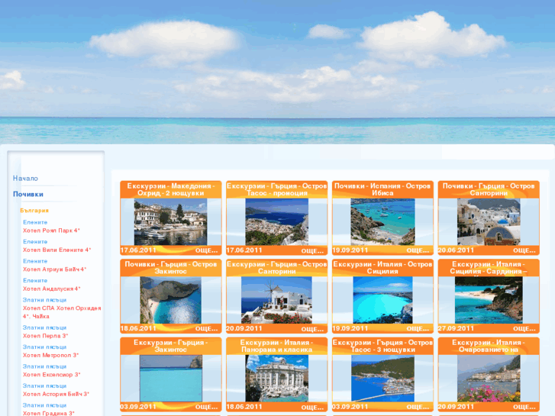The image size is (555, 416).
Task: Click още... on Почивки Санторини card
Action: pyautogui.click(x=524, y=250)
